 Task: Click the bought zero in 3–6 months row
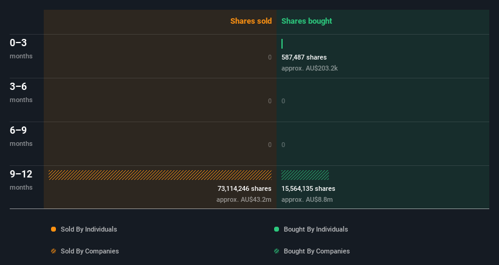pos(283,101)
